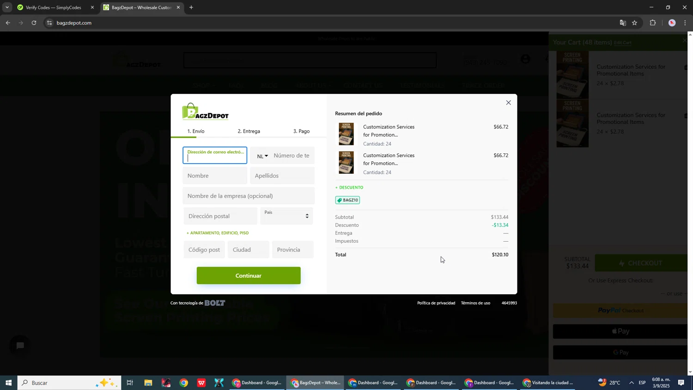Click the company name optional field
This screenshot has width=693, height=390.
pyautogui.click(x=249, y=196)
